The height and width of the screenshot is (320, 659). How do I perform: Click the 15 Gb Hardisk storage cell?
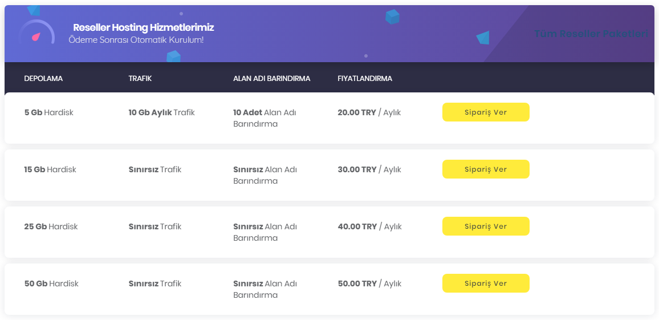tap(50, 169)
